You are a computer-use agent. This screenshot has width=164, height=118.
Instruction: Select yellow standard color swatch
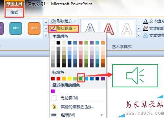coord(70,79)
